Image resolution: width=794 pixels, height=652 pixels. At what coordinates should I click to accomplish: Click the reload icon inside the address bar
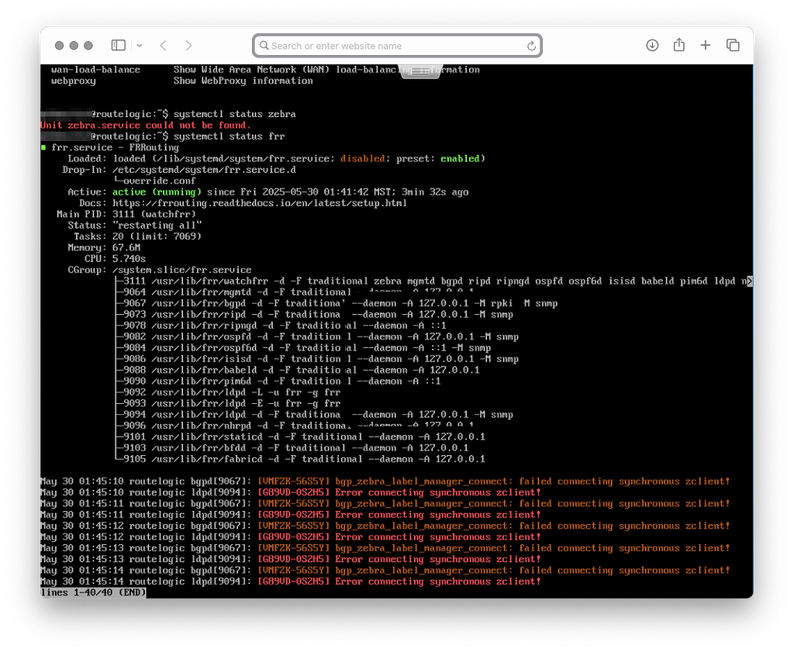point(531,45)
